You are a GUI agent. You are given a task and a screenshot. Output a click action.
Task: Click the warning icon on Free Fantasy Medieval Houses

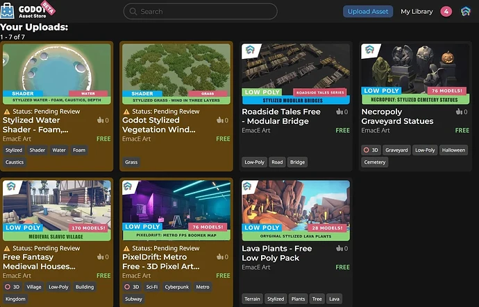pos(7,249)
